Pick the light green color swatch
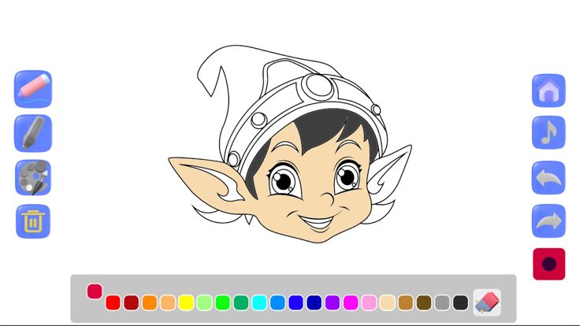 pos(204,302)
